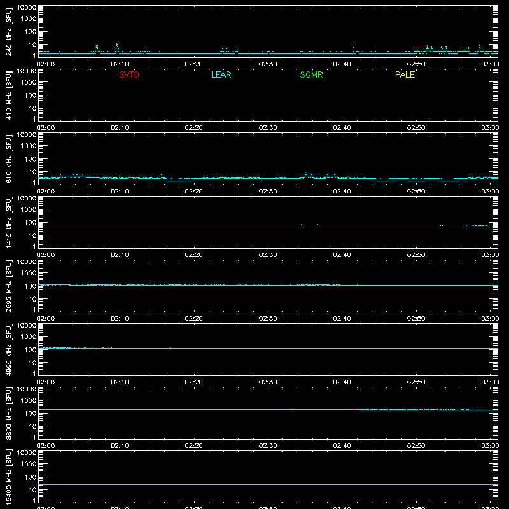509x509 pixels.
Task: Click the burst spike near 02:10 in 245 MHz plot
Action: [x=117, y=47]
